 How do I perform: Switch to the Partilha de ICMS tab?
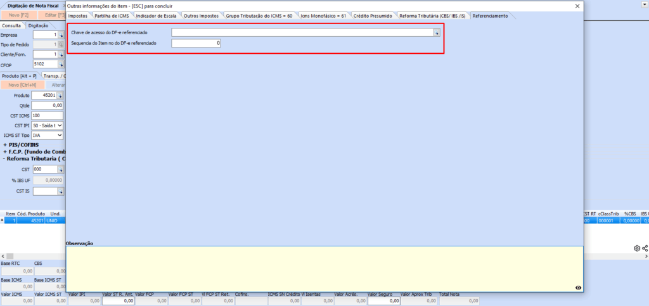112,15
